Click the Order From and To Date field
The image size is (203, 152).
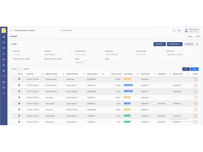pos(27,62)
